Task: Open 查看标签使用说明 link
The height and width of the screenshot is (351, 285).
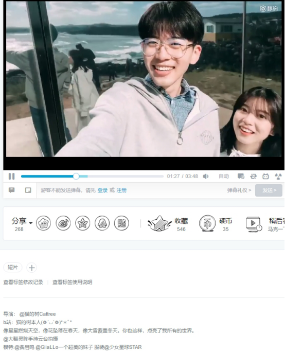Action: pyautogui.click(x=72, y=282)
